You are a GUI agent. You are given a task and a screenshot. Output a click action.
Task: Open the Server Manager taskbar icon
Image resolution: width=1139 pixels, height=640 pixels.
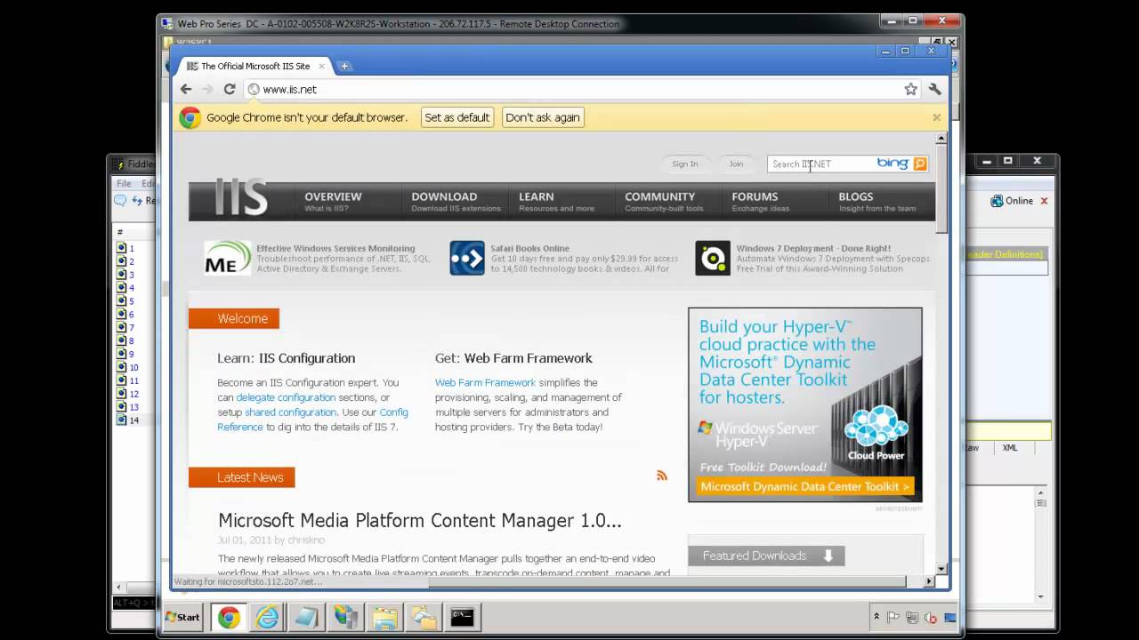click(345, 617)
